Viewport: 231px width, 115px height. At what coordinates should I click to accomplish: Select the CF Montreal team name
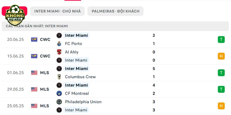pyautogui.click(x=77, y=93)
